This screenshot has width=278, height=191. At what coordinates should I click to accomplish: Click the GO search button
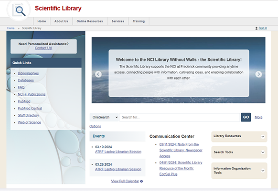(x=246, y=117)
